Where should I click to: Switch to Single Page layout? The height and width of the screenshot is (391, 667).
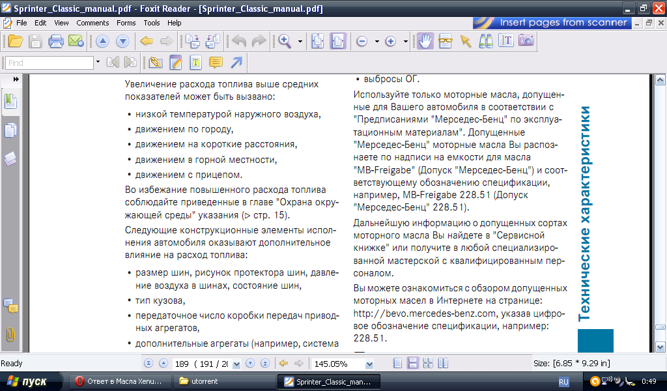[x=398, y=364]
